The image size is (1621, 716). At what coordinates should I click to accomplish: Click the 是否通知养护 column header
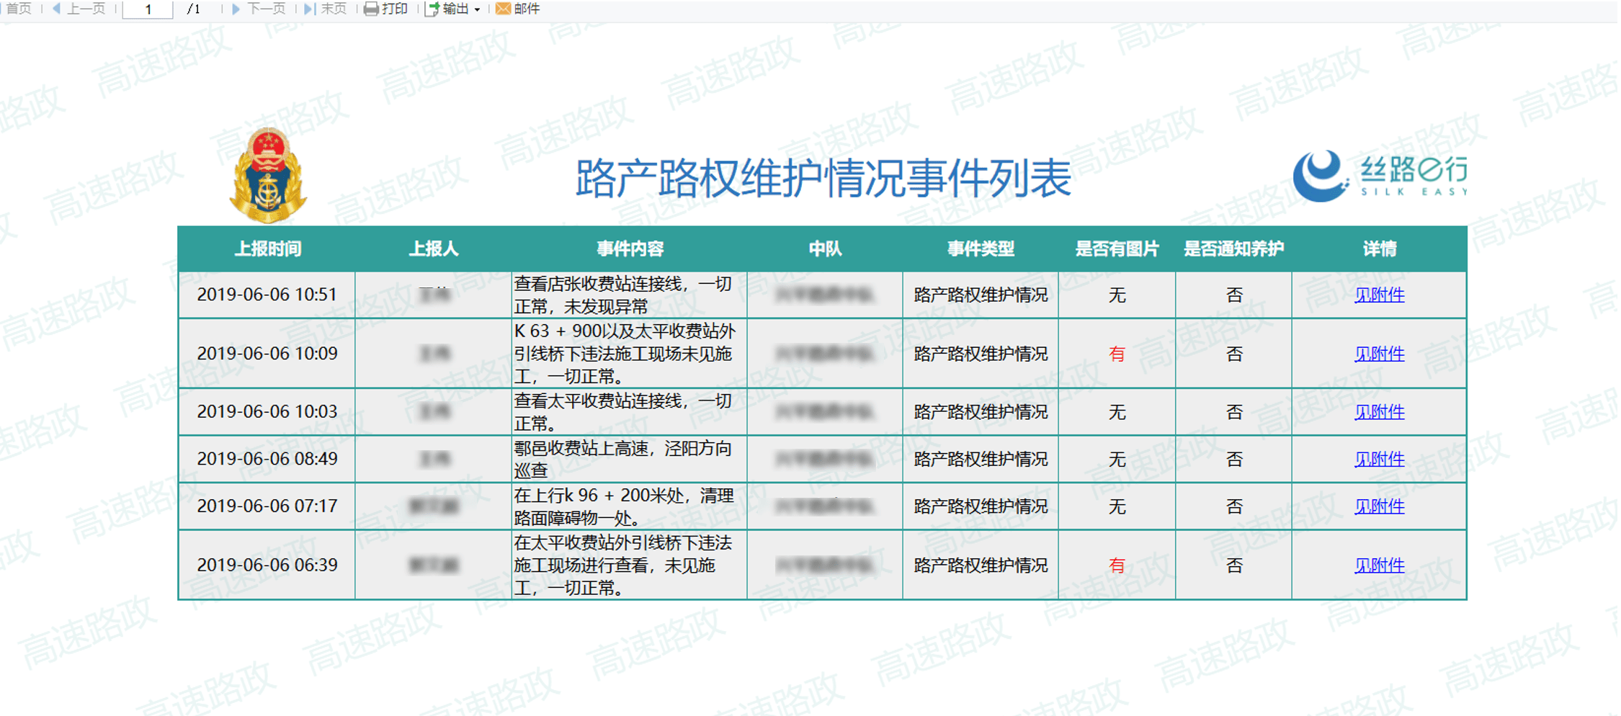tap(1233, 249)
